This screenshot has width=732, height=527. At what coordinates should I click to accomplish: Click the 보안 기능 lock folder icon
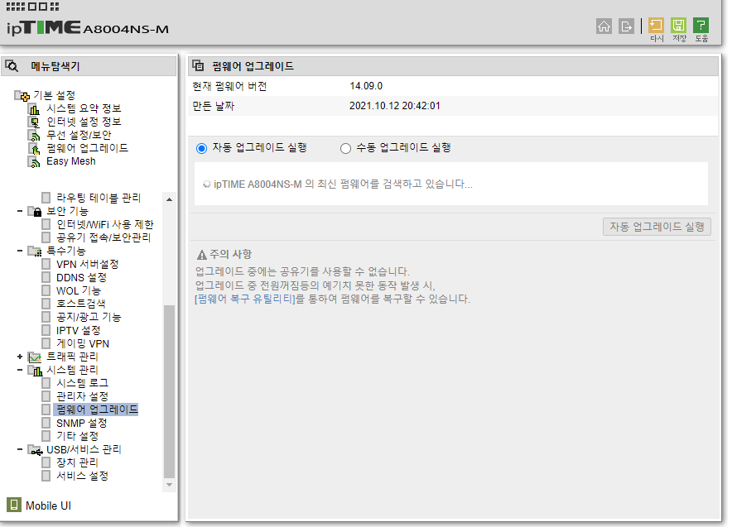[35, 212]
